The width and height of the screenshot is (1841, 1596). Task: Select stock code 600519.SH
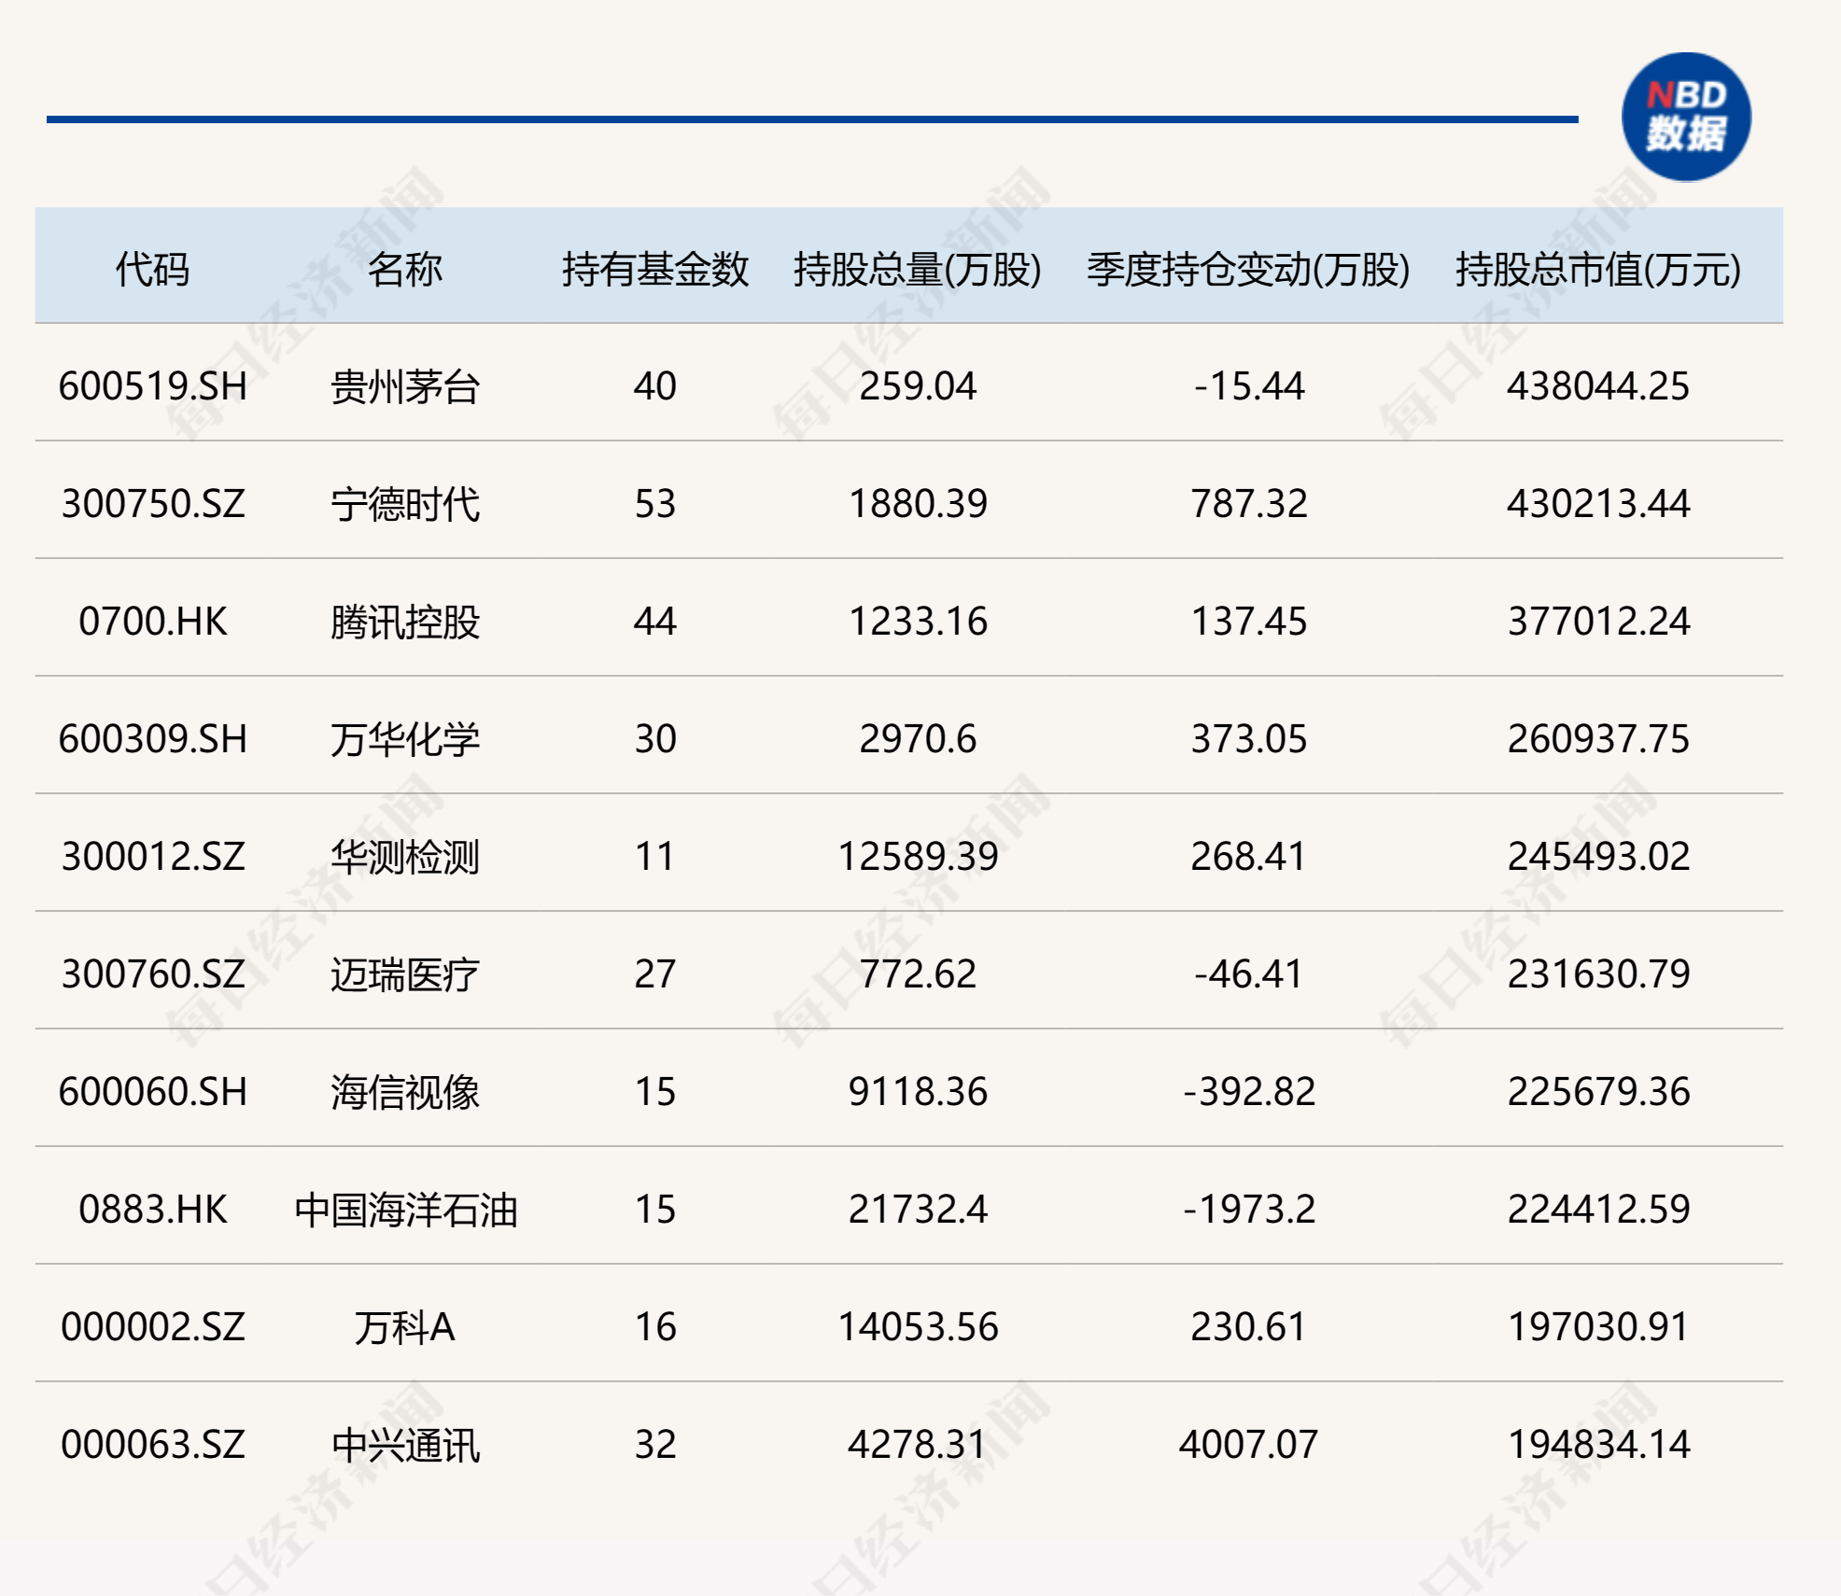tap(153, 386)
